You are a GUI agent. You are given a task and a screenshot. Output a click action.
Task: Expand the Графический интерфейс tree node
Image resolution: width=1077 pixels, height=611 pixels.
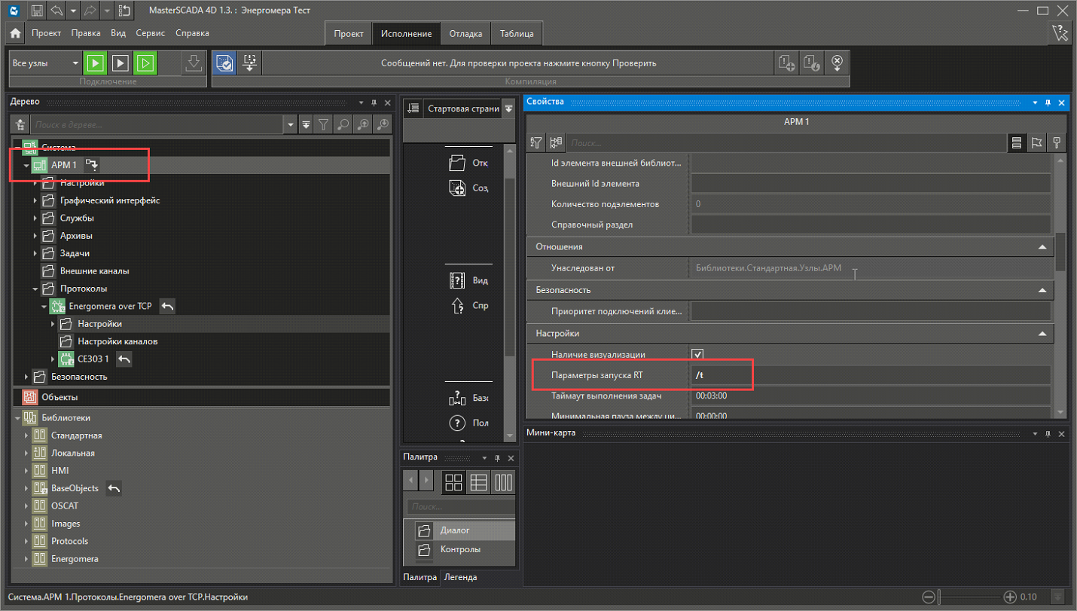35,200
